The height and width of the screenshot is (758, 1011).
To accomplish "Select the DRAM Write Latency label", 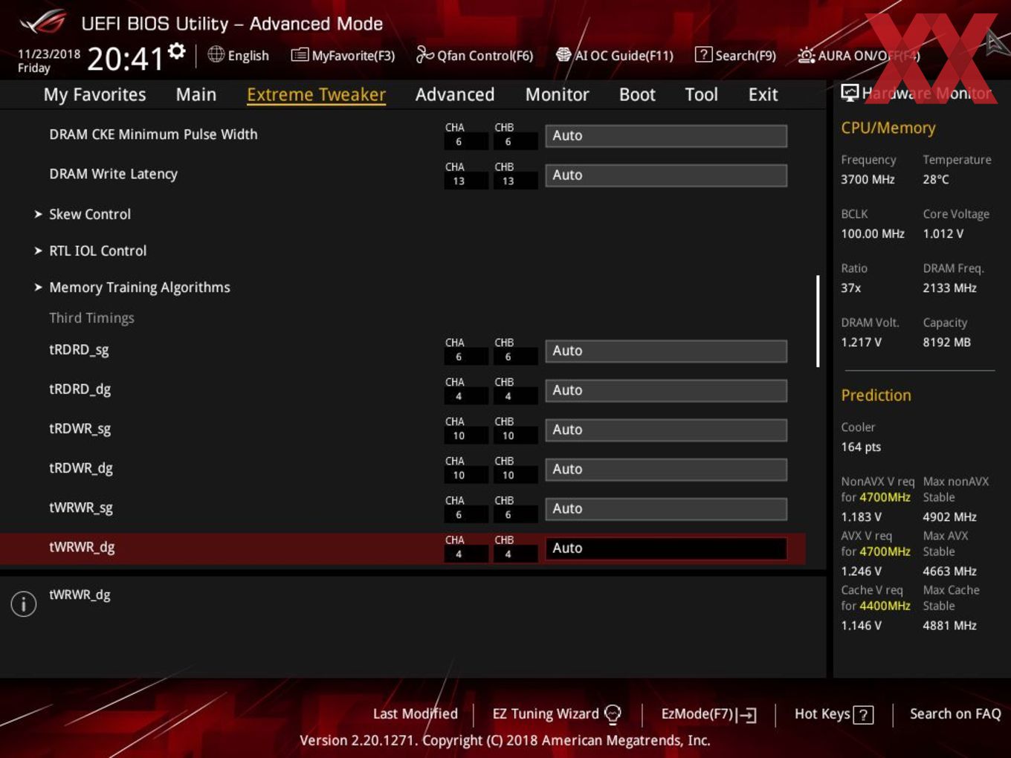I will pyautogui.click(x=113, y=174).
